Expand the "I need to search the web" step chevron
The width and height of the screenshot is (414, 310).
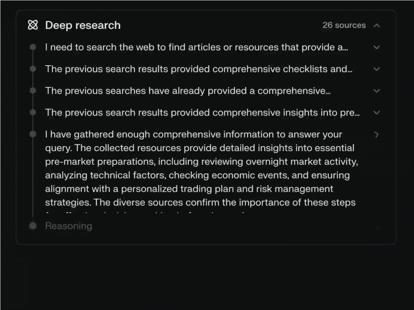pos(377,47)
